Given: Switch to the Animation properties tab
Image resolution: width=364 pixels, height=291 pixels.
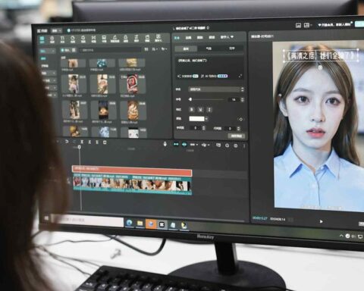Looking at the screenshot, I should tap(188, 38).
